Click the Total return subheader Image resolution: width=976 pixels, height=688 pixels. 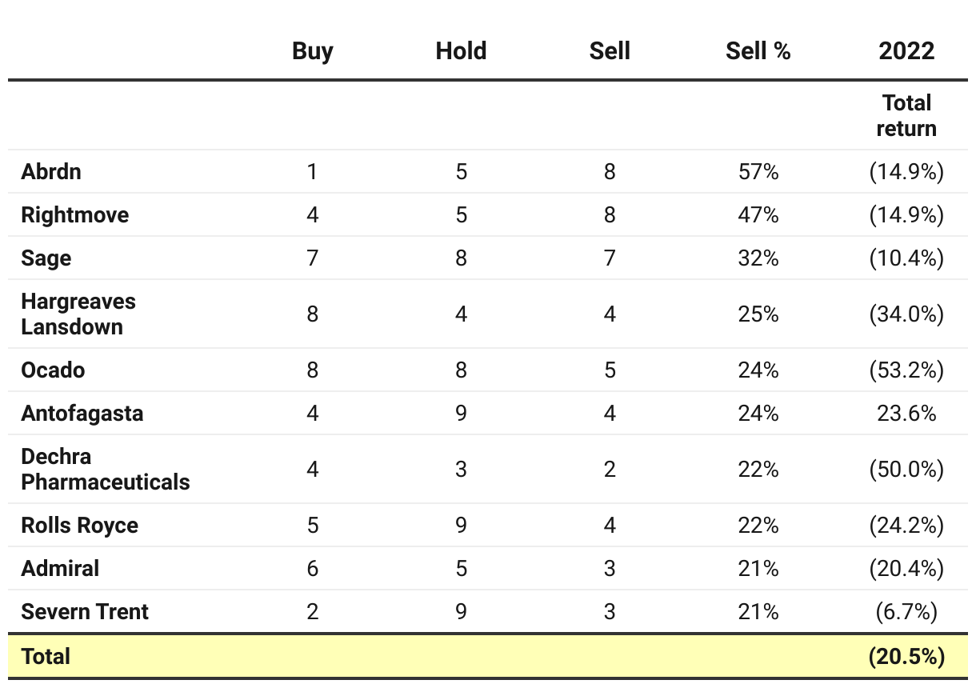click(906, 115)
